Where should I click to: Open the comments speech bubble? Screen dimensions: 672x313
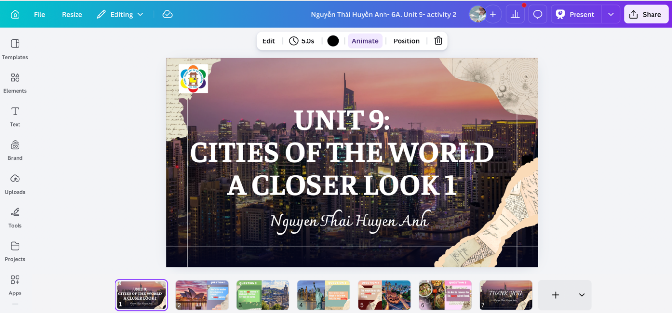tap(538, 15)
